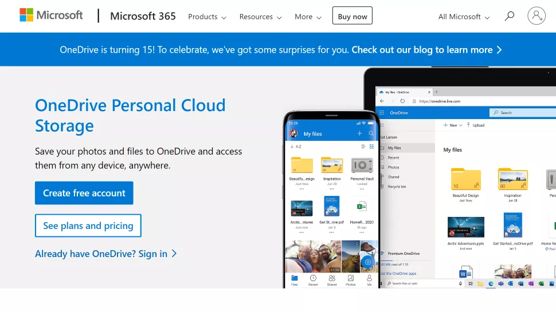Click the Microsoft 365 header link
Image resolution: width=556 pixels, height=312 pixels.
[x=143, y=16]
